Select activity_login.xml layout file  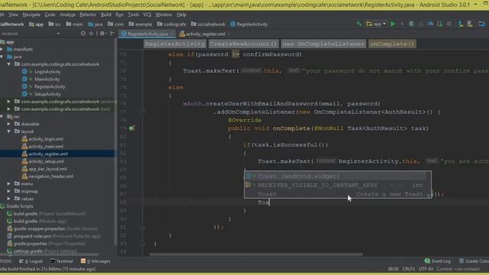[x=46, y=139]
